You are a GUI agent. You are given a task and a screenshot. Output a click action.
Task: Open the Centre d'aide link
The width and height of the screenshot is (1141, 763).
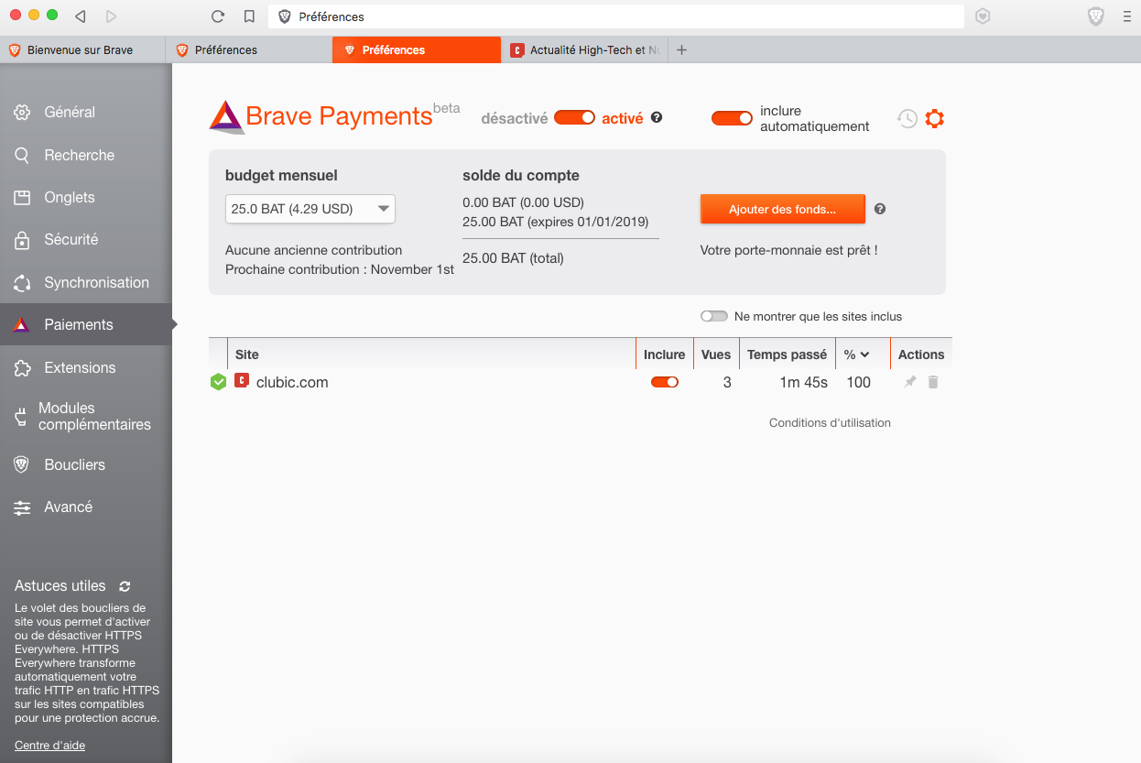tap(49, 746)
